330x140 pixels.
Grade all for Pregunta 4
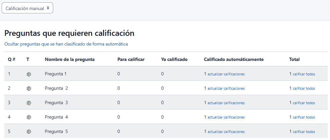(x=304, y=118)
